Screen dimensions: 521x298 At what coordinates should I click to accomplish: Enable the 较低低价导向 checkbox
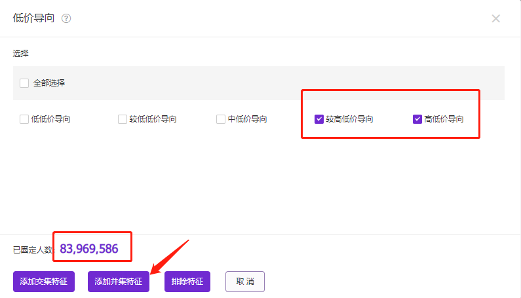[123, 119]
